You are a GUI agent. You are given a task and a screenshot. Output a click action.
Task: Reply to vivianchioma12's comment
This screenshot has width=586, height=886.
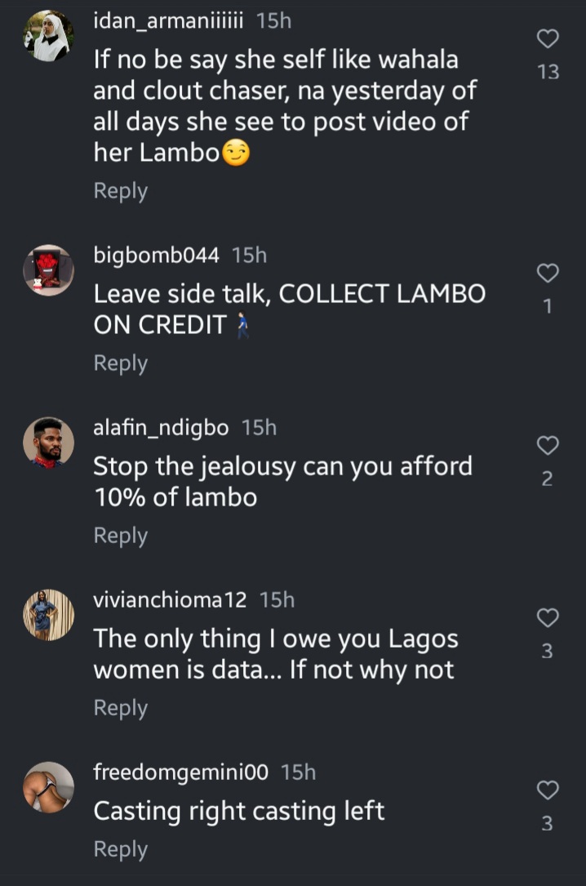coord(120,708)
